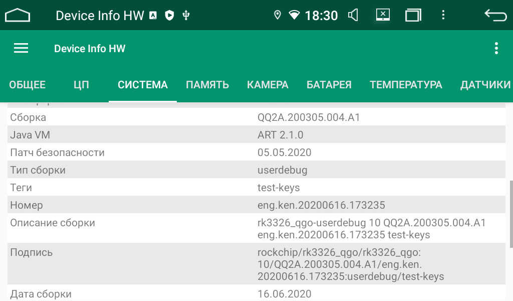Tap the Wi-Fi status icon
This screenshot has width=513, height=301.
point(294,15)
